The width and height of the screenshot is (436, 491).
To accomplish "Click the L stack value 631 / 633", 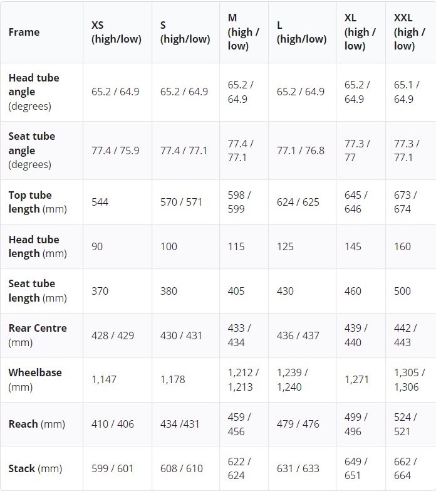I will pos(298,468).
